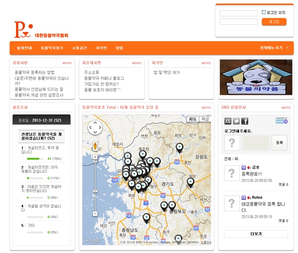298x253 pixels.
Task: Switch map to 지도 map view
Action: (x=193, y=119)
